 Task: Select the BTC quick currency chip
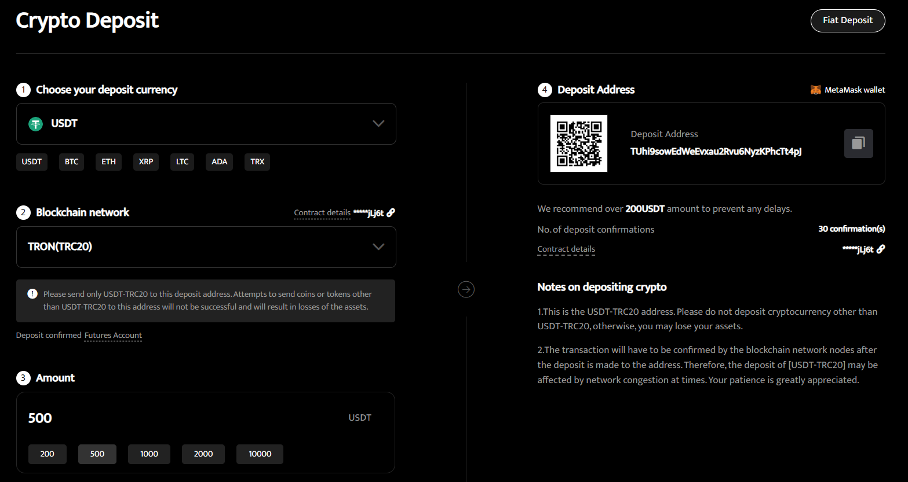(72, 162)
